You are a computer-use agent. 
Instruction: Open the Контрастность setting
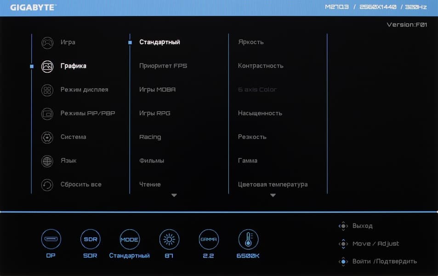point(261,66)
